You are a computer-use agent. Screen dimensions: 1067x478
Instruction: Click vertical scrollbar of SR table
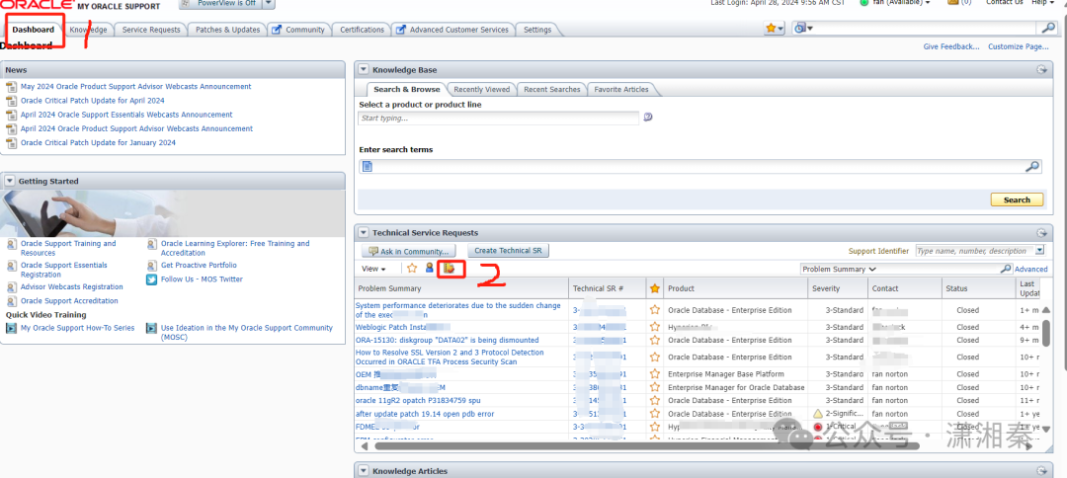(x=1044, y=333)
